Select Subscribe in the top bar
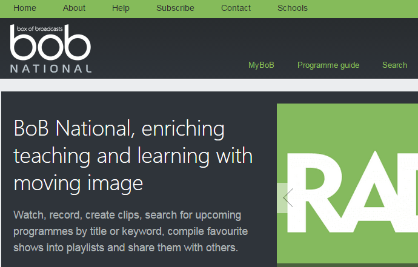Image resolution: width=418 pixels, height=267 pixels. click(x=175, y=8)
